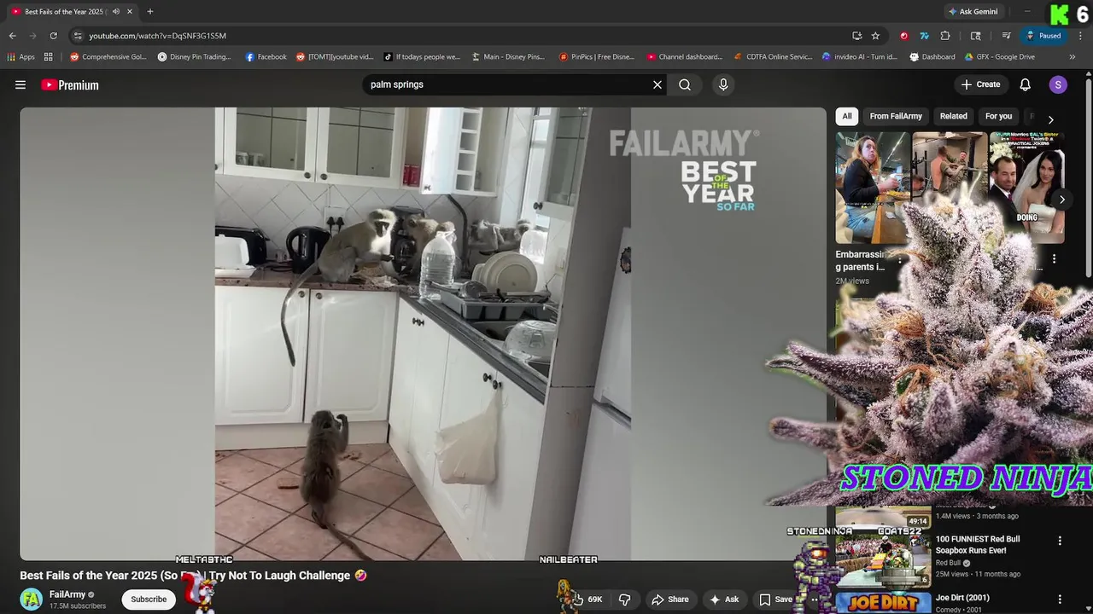Show more filter chips with the arrow
Image resolution: width=1093 pixels, height=614 pixels.
1050,119
